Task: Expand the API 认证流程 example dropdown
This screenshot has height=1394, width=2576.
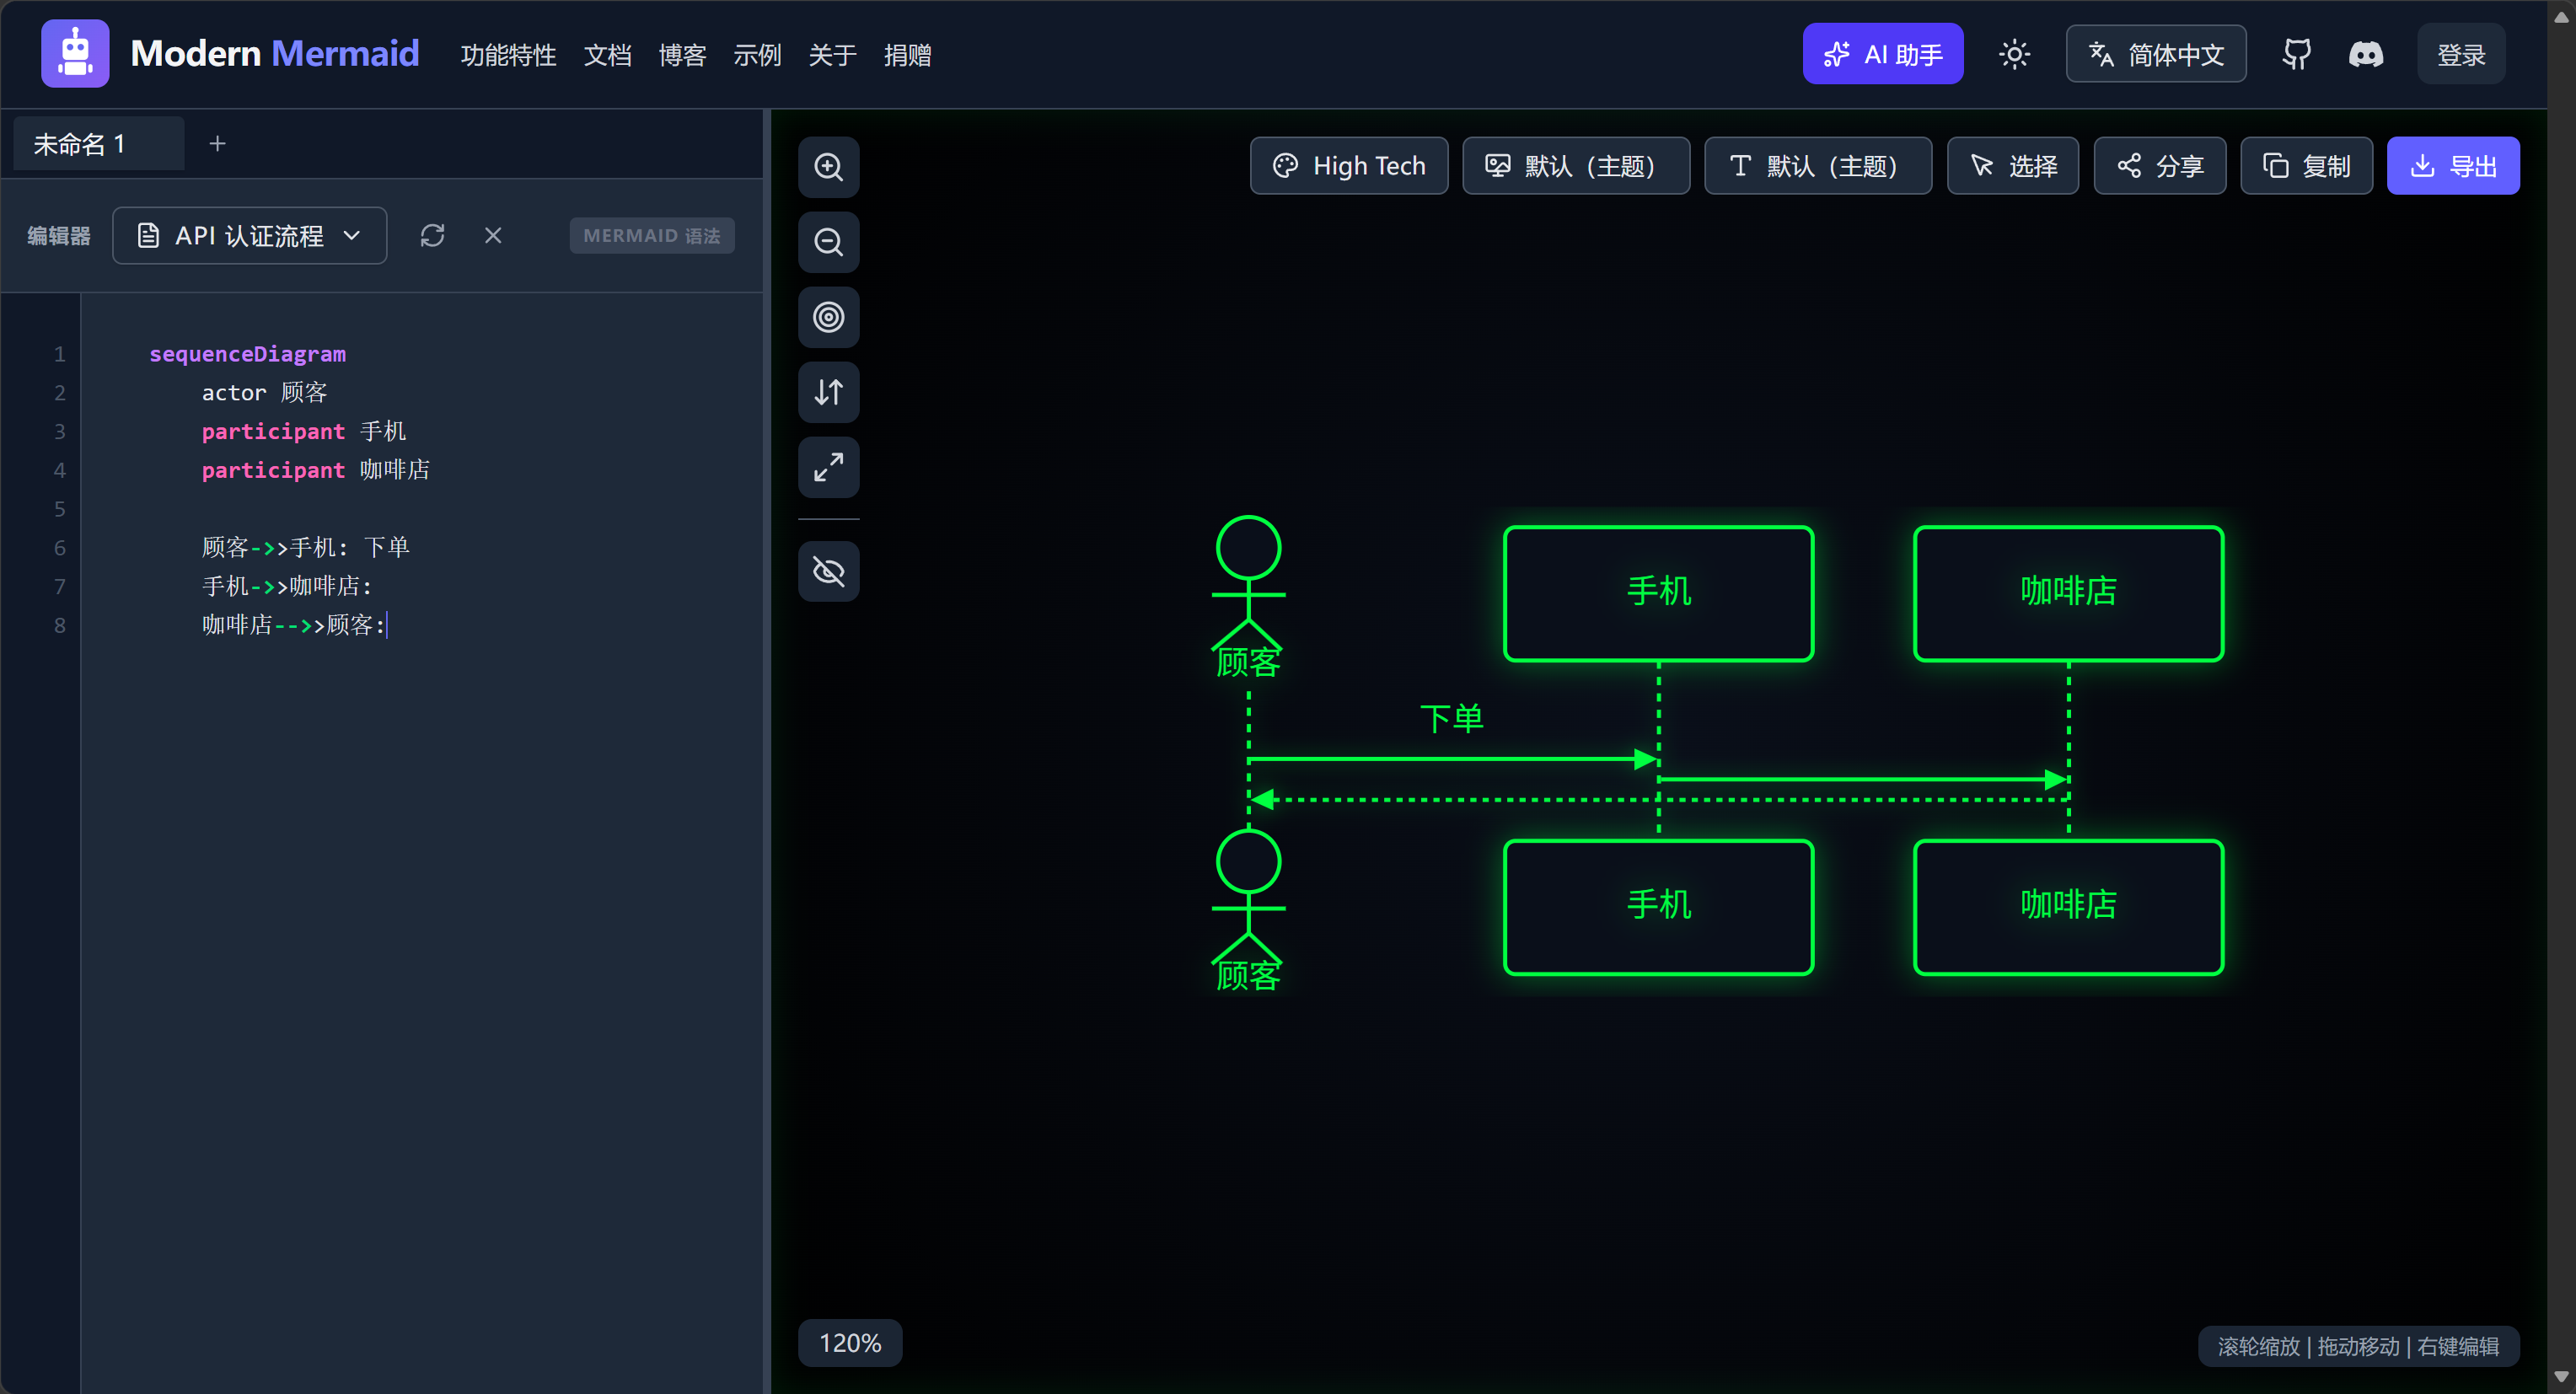Action: [249, 236]
